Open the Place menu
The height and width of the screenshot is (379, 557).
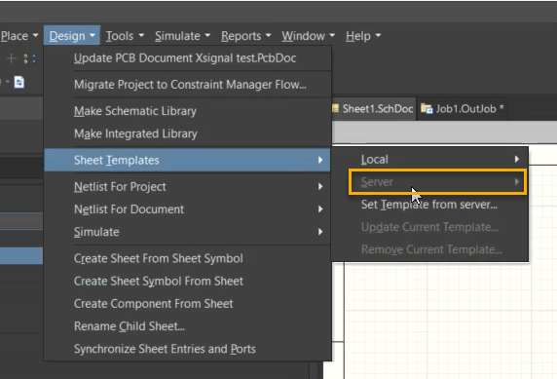(19, 36)
